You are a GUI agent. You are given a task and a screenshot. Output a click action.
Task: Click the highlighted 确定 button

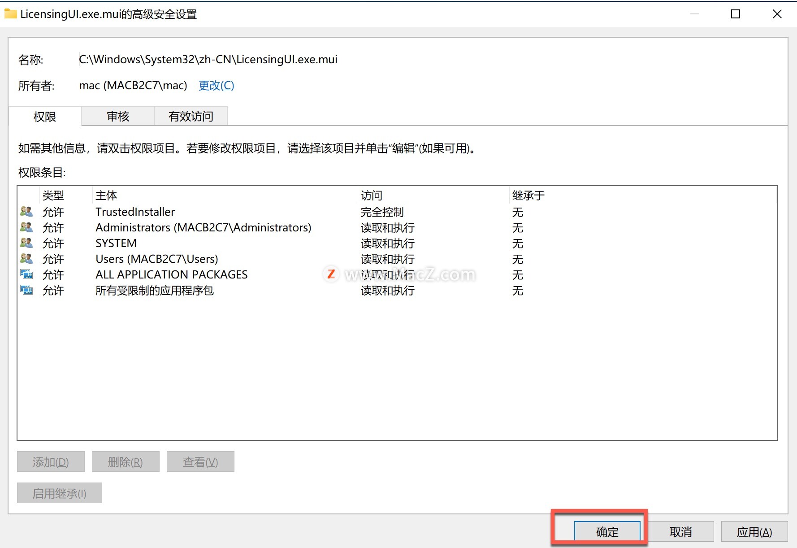[607, 531]
